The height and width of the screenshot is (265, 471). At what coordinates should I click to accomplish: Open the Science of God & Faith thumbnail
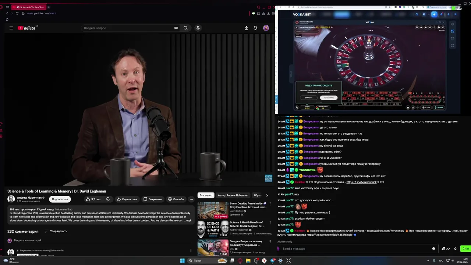click(213, 229)
